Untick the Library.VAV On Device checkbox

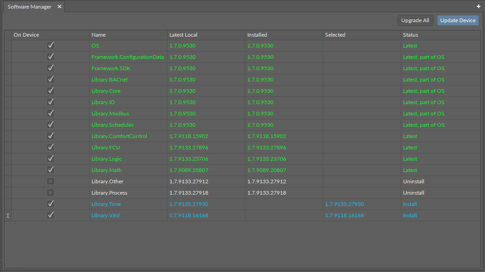[51, 215]
